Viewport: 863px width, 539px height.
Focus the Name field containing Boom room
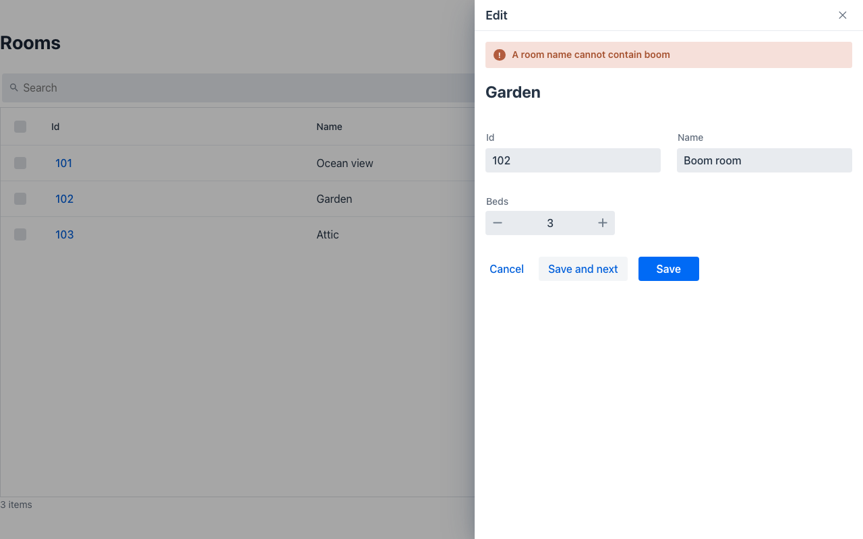[764, 160]
